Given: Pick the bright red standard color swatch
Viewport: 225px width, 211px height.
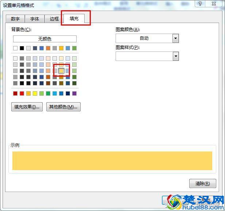Looking at the screenshot, I should (x=22, y=93).
